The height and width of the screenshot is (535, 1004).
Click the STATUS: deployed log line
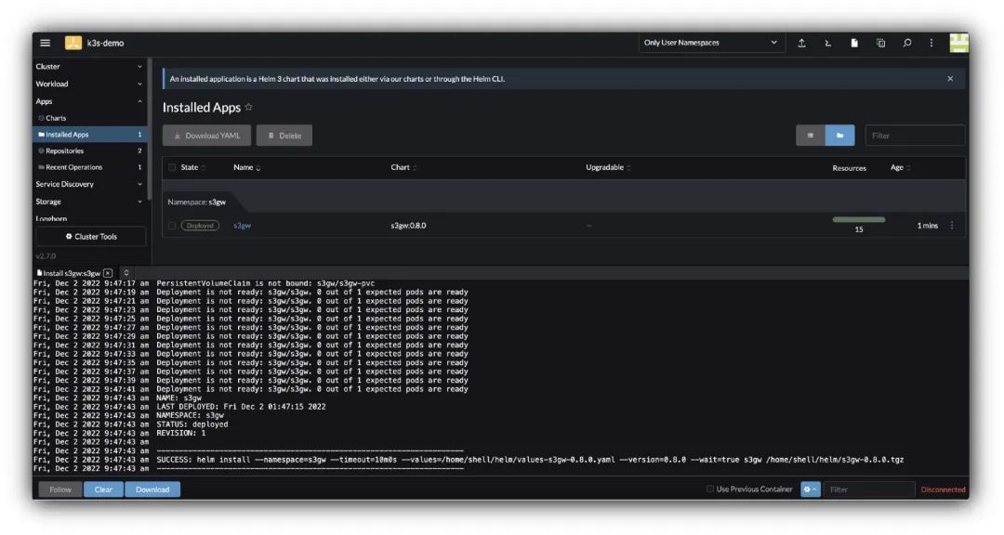(x=192, y=424)
